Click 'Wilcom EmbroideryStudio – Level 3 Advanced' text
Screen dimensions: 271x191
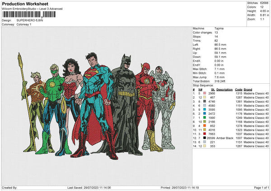32,9
